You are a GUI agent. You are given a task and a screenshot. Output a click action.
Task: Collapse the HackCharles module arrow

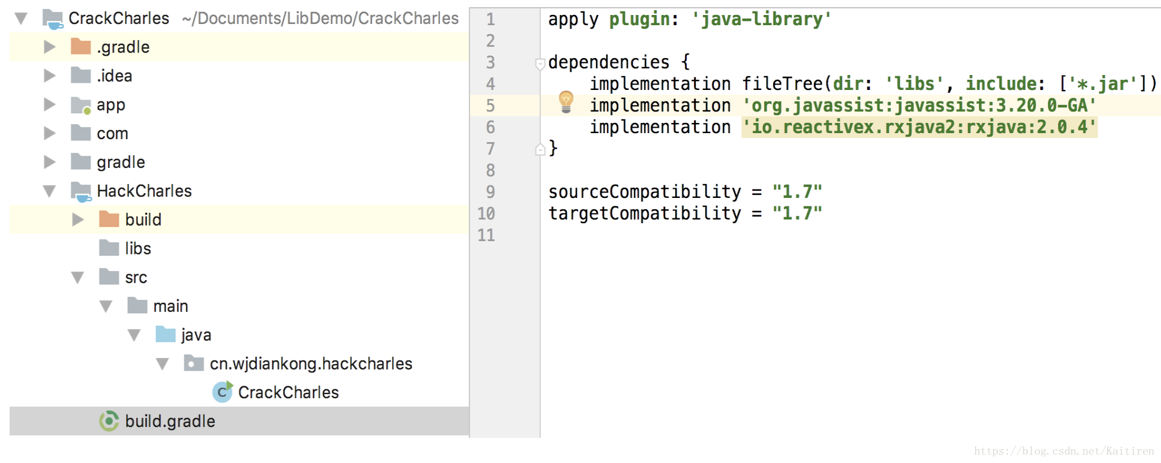pyautogui.click(x=49, y=191)
